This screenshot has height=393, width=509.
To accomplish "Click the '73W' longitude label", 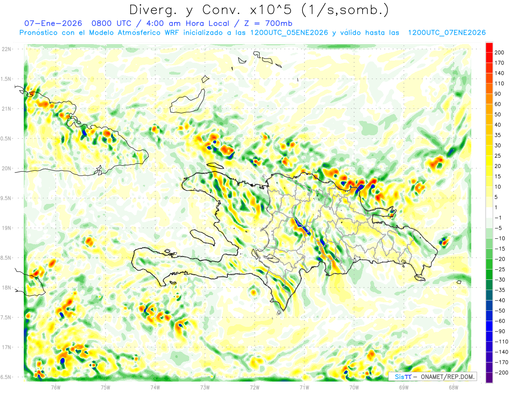I will 205,387.
